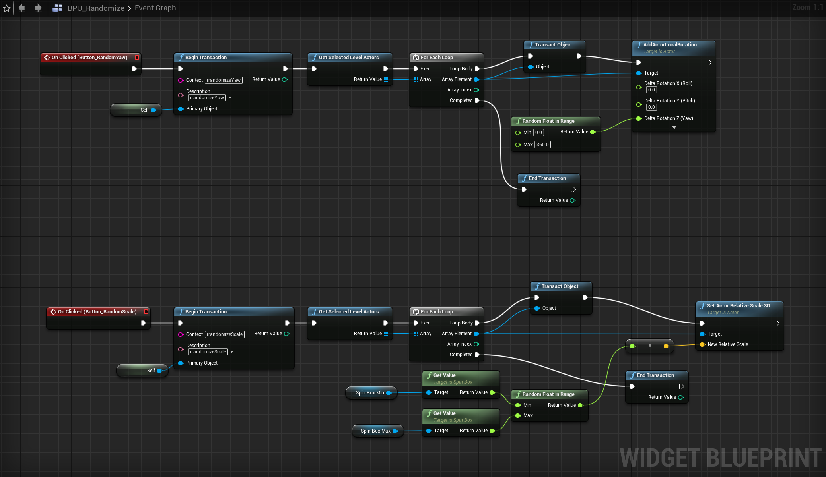Click the Return Value pin of top End Transaction
The width and height of the screenshot is (826, 477).
(x=573, y=200)
